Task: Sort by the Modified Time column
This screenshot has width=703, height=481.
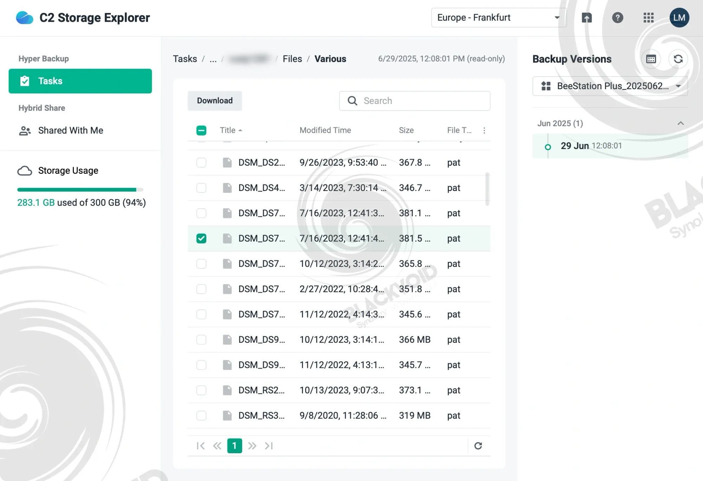Action: tap(325, 130)
